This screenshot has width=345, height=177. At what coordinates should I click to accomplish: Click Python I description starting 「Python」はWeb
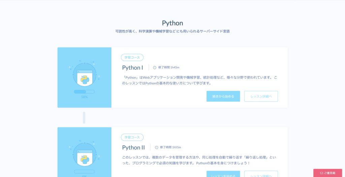click(x=200, y=80)
